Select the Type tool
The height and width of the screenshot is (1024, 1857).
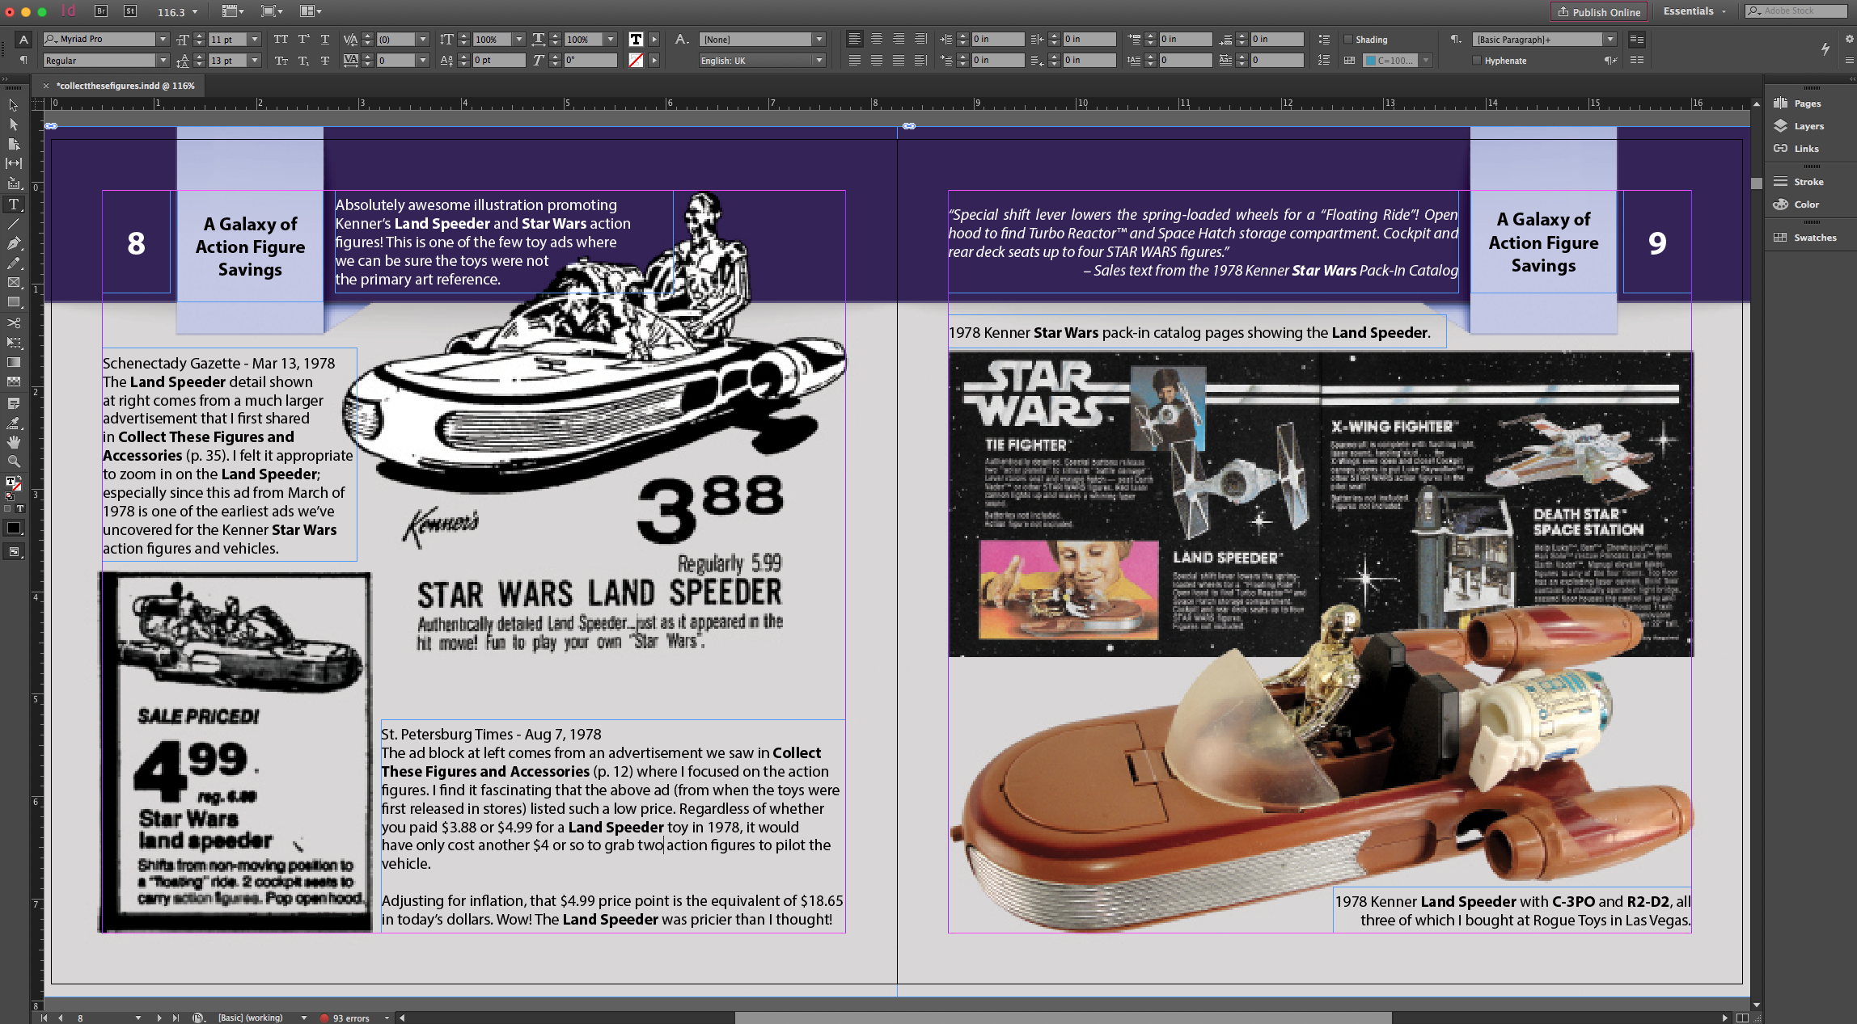click(14, 204)
